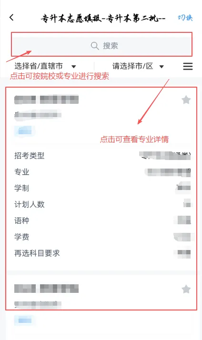The image size is (202, 340).
Task: Select the 专业 row in first card
Action: tap(102, 172)
